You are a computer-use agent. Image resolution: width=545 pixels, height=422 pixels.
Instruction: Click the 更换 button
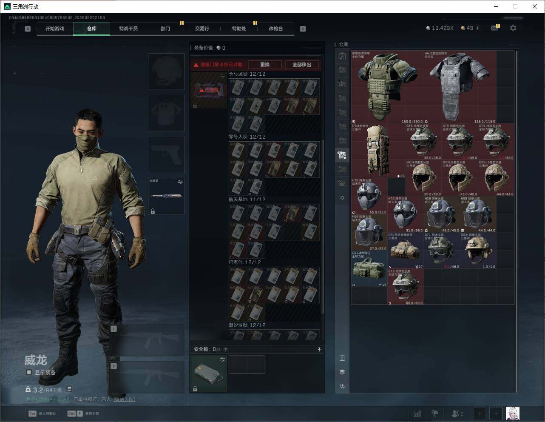[x=265, y=65]
